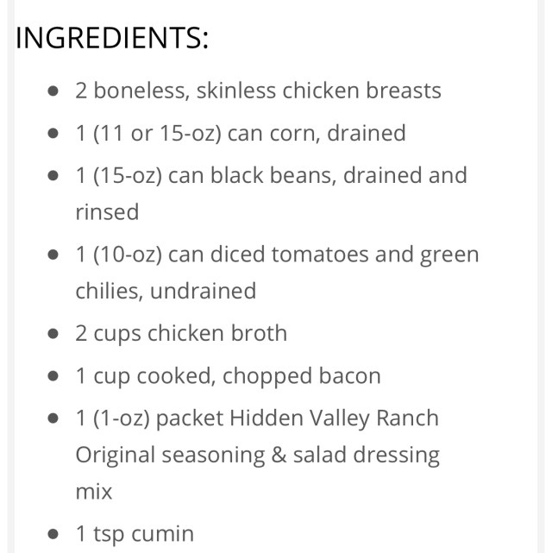Viewport: 552px width, 553px height.
Task: Click the black beans ingredient line
Action: pos(271,176)
